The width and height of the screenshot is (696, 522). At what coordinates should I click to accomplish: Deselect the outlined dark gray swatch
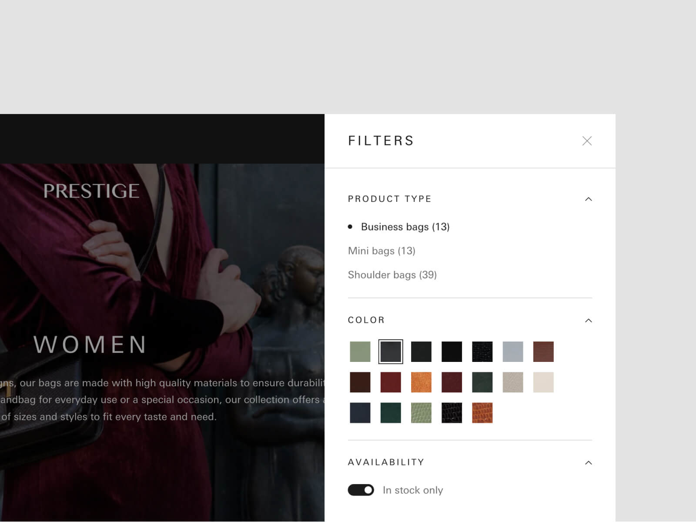[391, 352]
